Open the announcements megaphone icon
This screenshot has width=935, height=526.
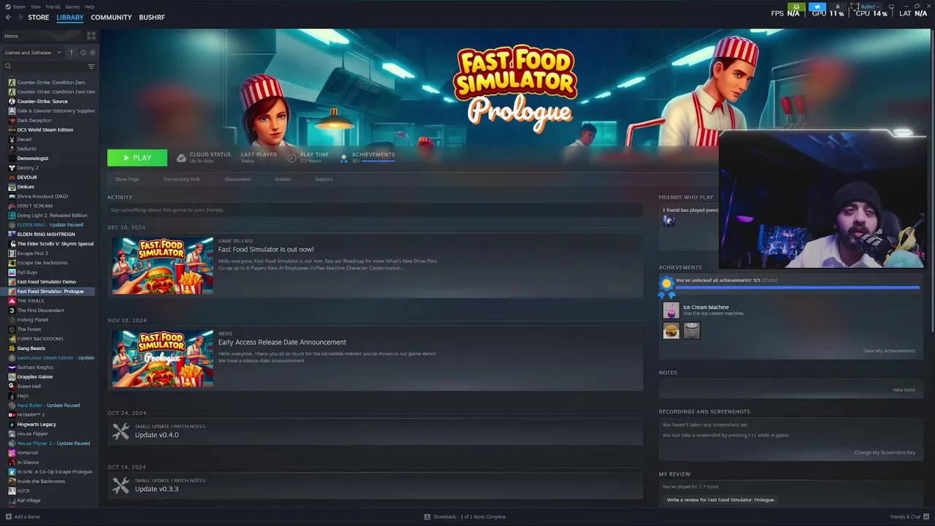coord(817,7)
